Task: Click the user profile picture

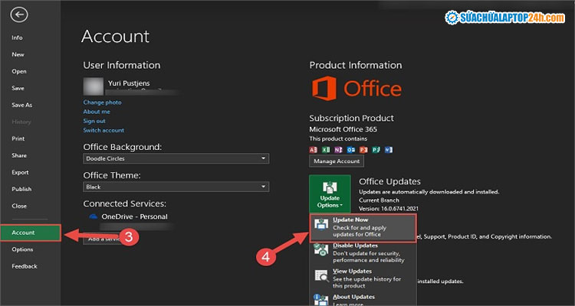Action: pos(93,85)
